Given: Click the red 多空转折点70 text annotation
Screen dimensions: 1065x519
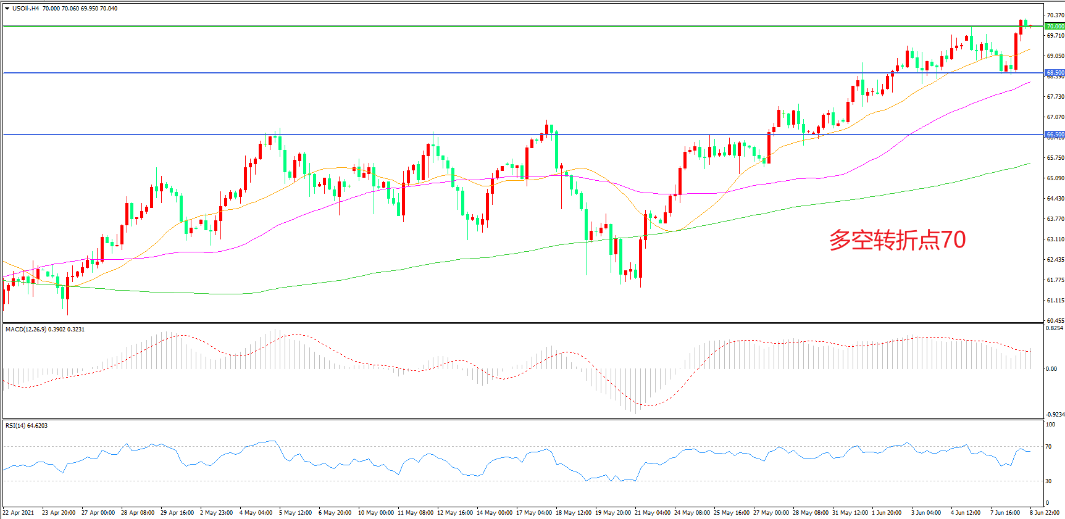Looking at the screenshot, I should coord(897,240).
